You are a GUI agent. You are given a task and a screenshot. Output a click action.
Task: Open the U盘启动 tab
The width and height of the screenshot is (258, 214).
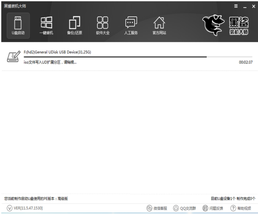pos(18,26)
